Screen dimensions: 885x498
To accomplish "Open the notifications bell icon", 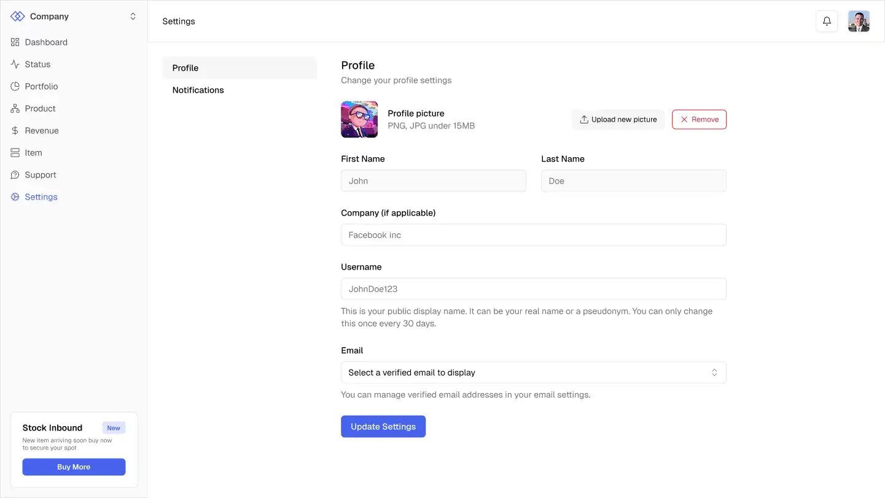I will 827,21.
